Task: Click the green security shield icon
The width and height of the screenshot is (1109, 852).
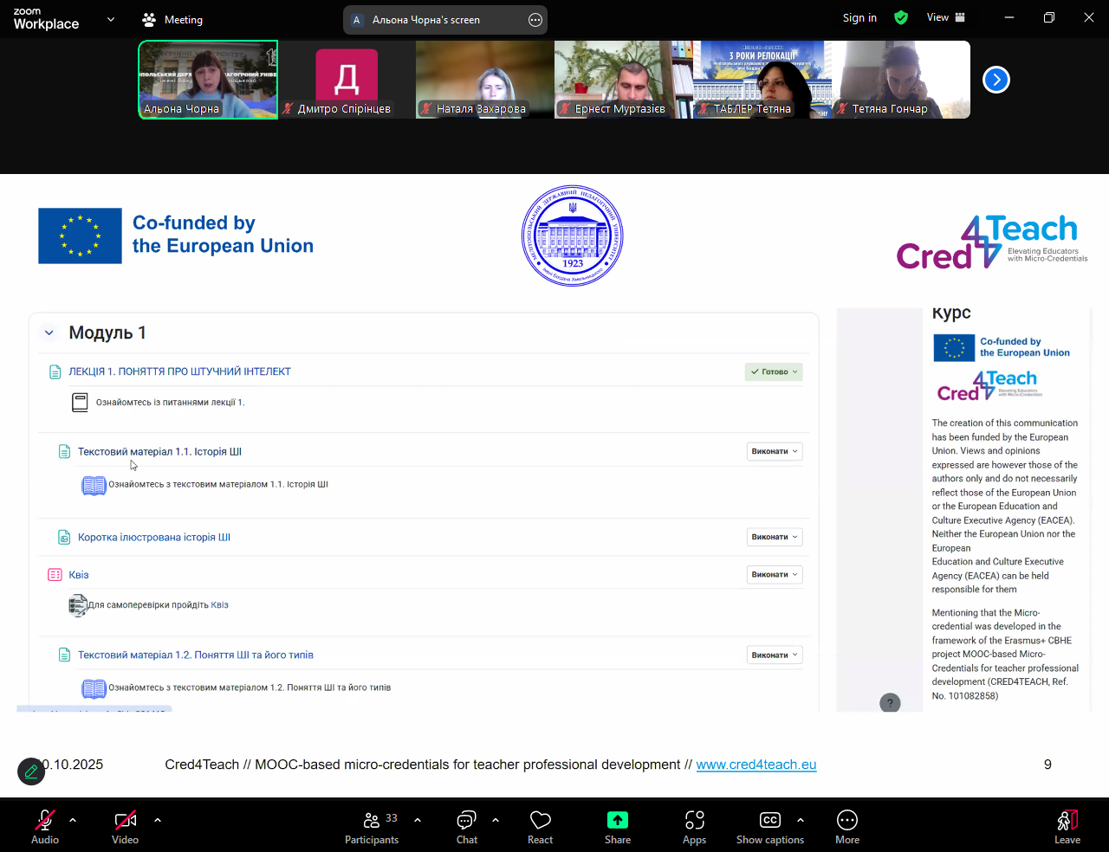Action: point(901,18)
